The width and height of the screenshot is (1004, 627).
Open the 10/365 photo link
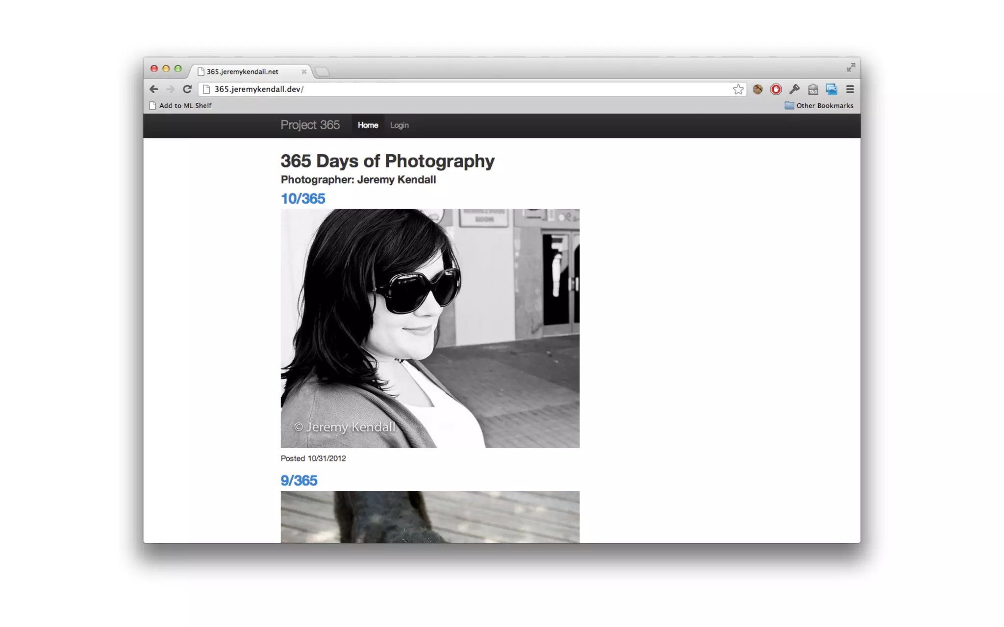[302, 198]
